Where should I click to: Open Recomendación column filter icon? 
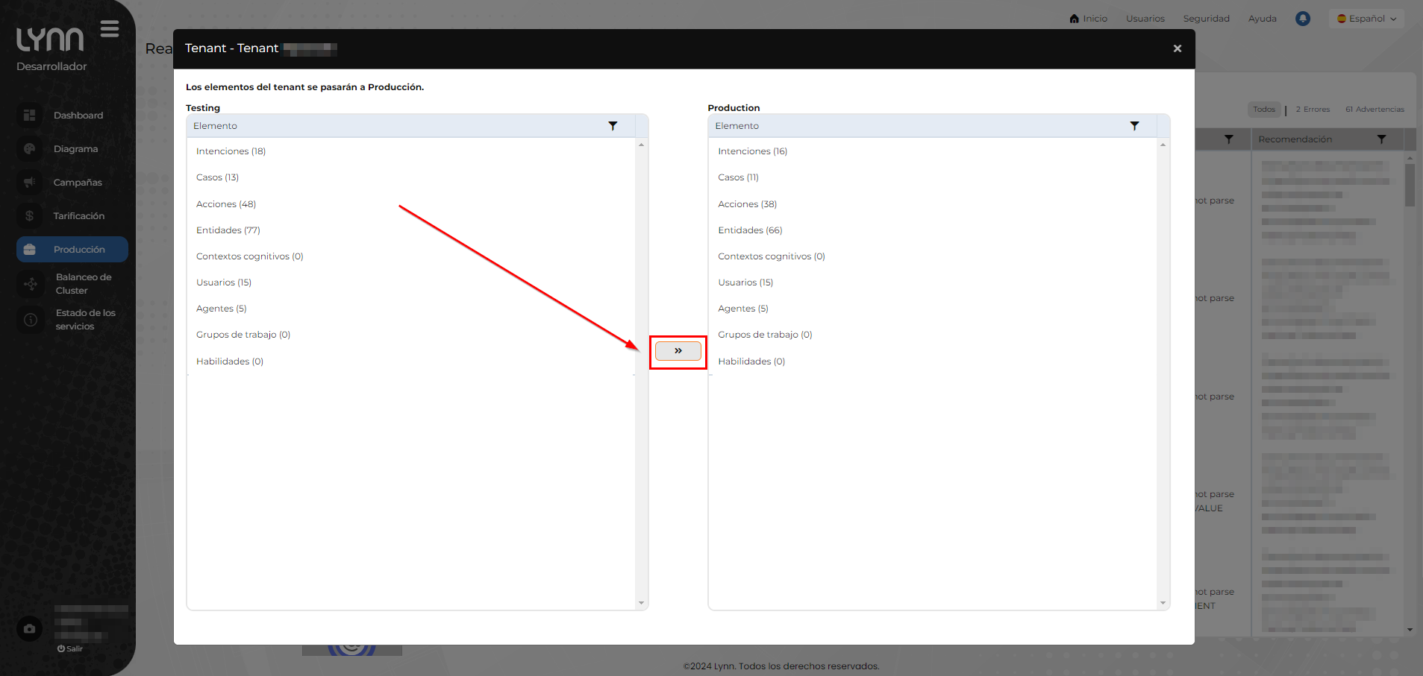(x=1381, y=139)
